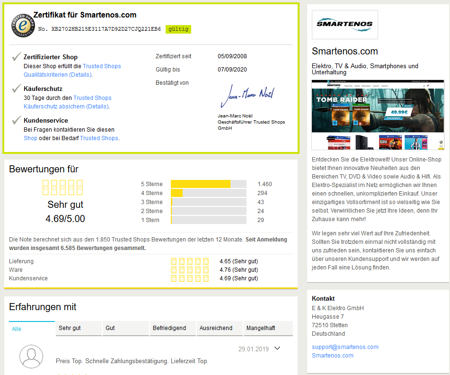Click the 'Erfahrungen mit' heading
Viewport: 450px width, 375px height.
coord(43,307)
